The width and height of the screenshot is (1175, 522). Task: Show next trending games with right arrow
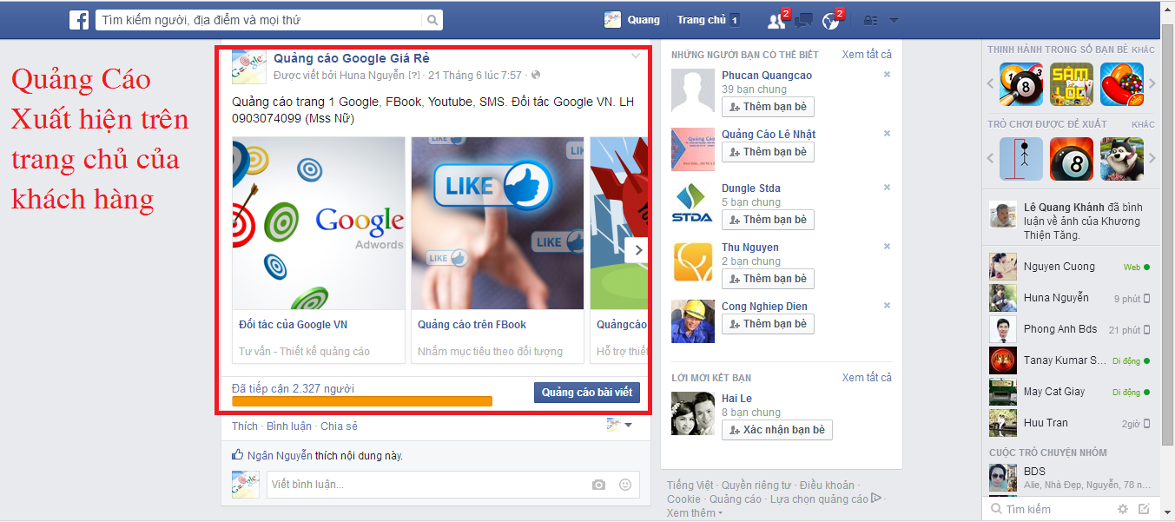click(1152, 84)
